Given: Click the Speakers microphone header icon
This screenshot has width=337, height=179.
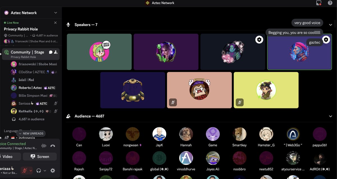Looking at the screenshot, I should (x=68, y=25).
